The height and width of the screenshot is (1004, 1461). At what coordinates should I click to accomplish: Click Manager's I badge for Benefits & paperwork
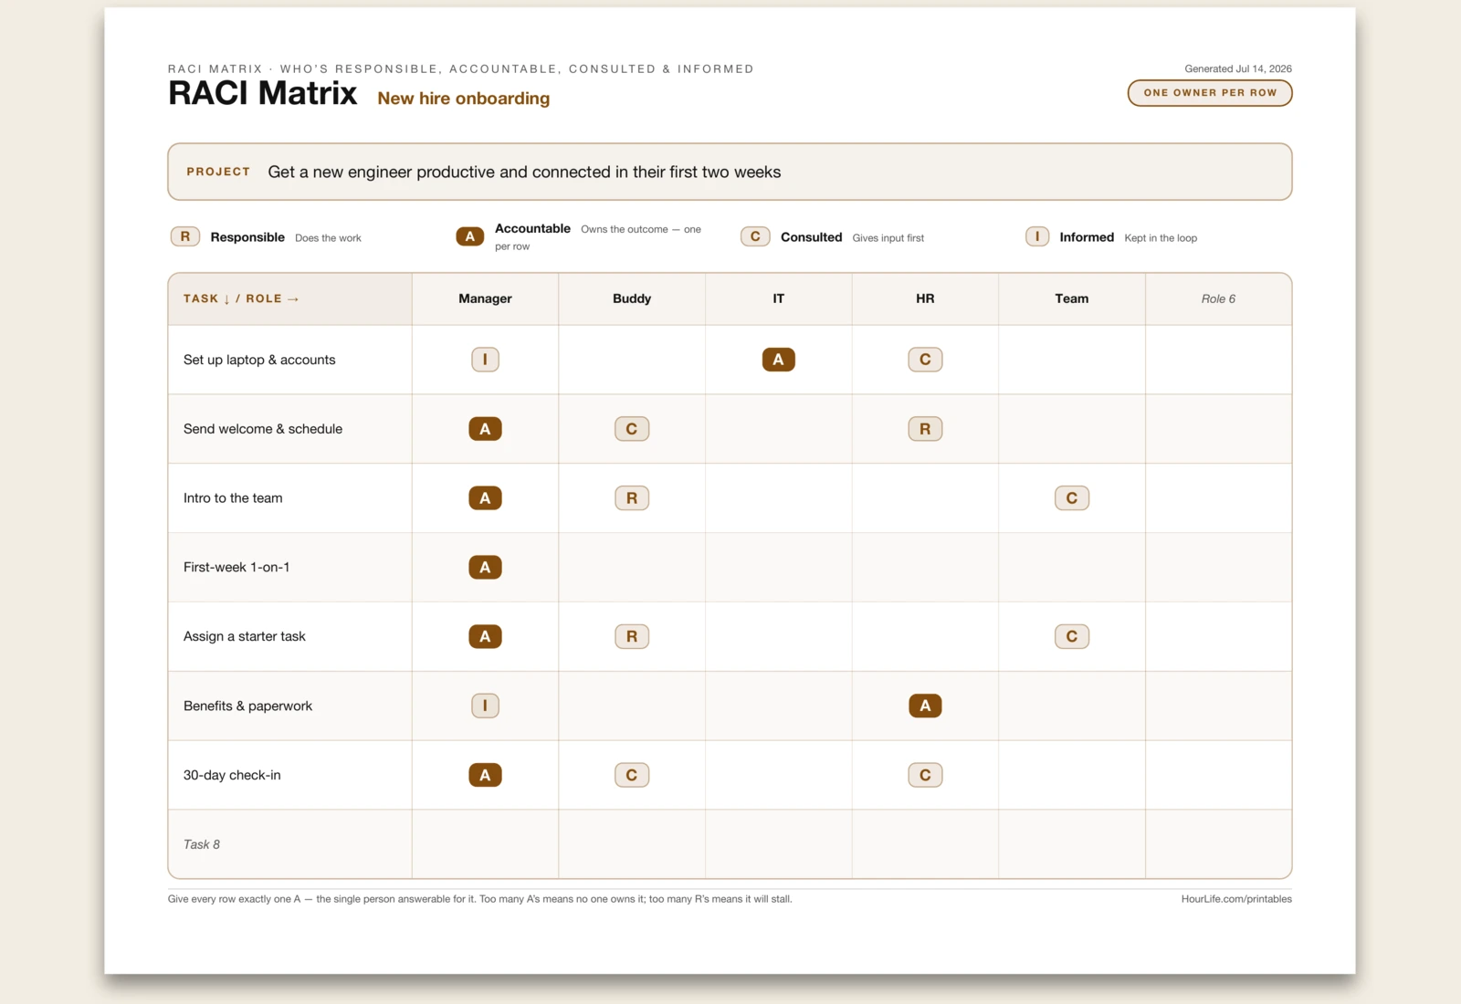point(485,706)
